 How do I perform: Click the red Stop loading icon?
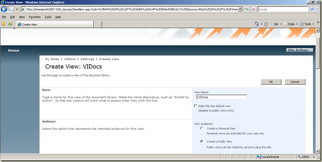(x=253, y=9)
